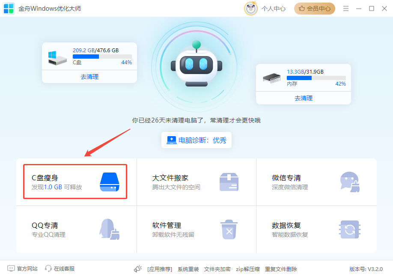Click 腾出大文件的空间 subtitle
Viewport: 393px width, 277px height.
point(176,187)
